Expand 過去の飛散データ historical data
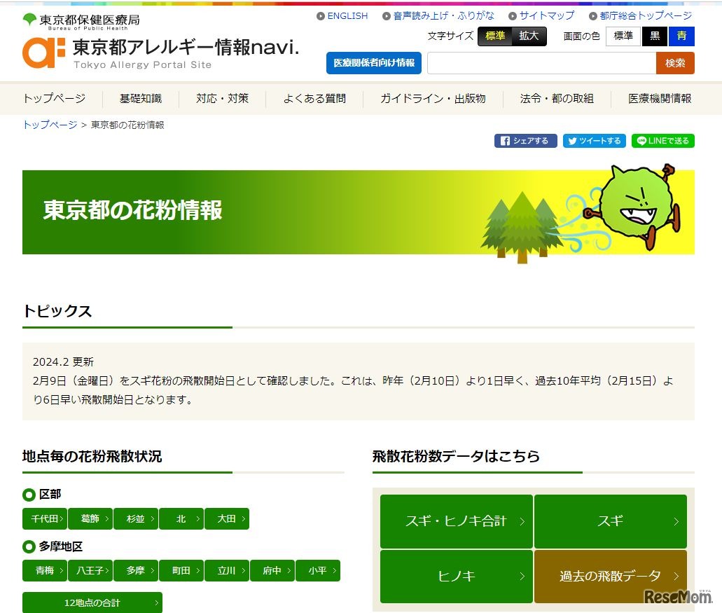Image resolution: width=722 pixels, height=613 pixels. [x=610, y=576]
